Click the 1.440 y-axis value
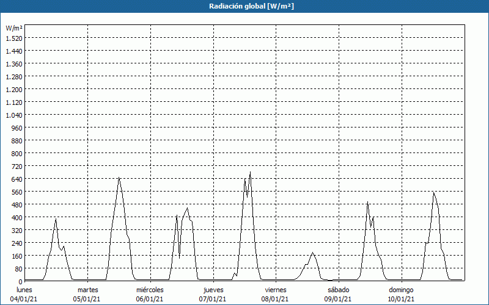Image resolution: width=489 pixels, height=305 pixels. (14, 51)
